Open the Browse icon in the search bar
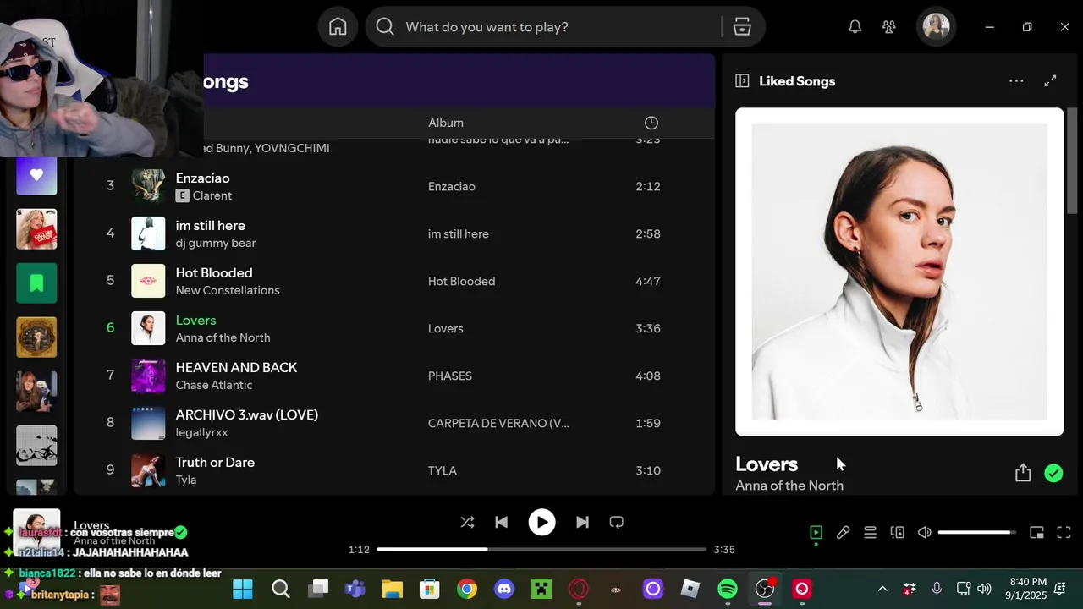 742,27
